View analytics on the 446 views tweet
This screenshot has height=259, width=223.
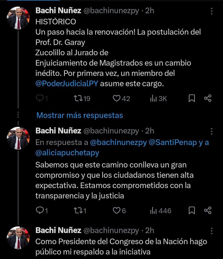coord(153,211)
